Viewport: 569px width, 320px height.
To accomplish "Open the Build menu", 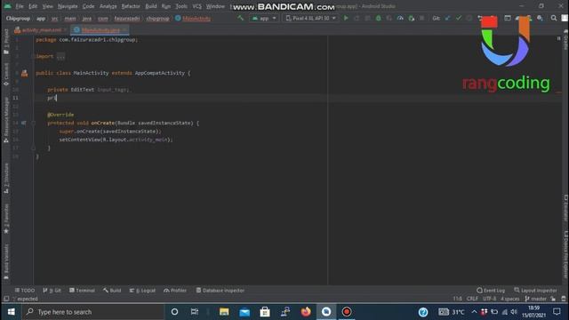I will tap(151, 6).
